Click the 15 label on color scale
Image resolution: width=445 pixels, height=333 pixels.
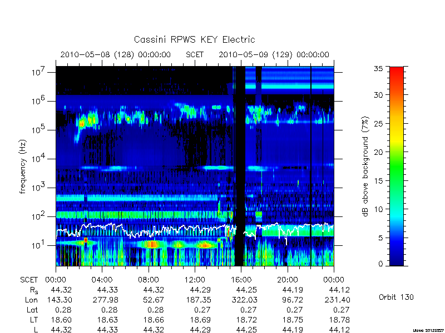[x=379, y=181]
